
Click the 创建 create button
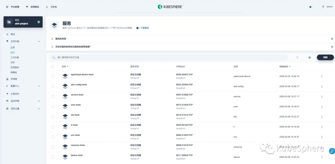click(x=325, y=57)
